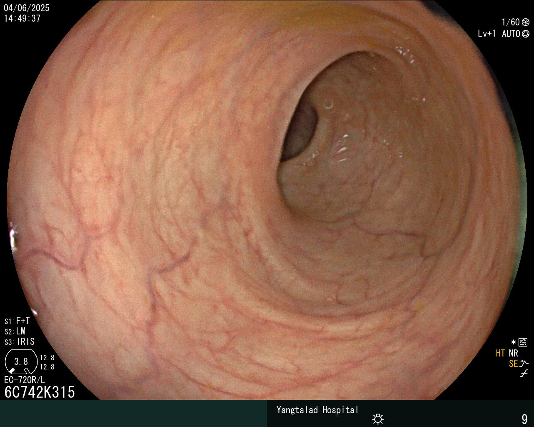The height and width of the screenshot is (427, 534).
Task: Click the asterisk indicator icon
Action: [x=514, y=342]
